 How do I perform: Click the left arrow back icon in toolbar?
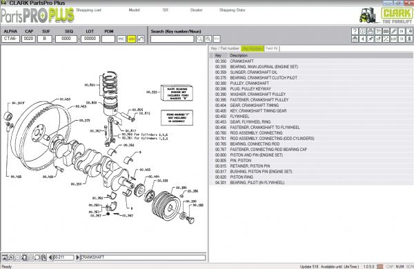(x=362, y=39)
